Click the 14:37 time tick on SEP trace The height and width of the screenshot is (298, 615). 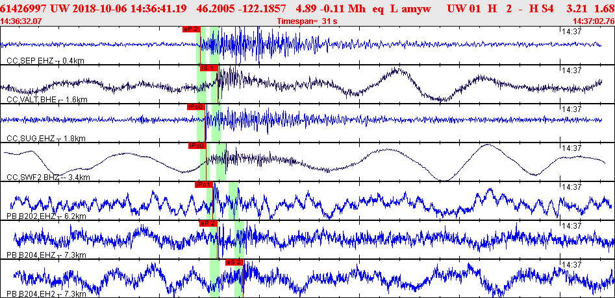click(570, 31)
